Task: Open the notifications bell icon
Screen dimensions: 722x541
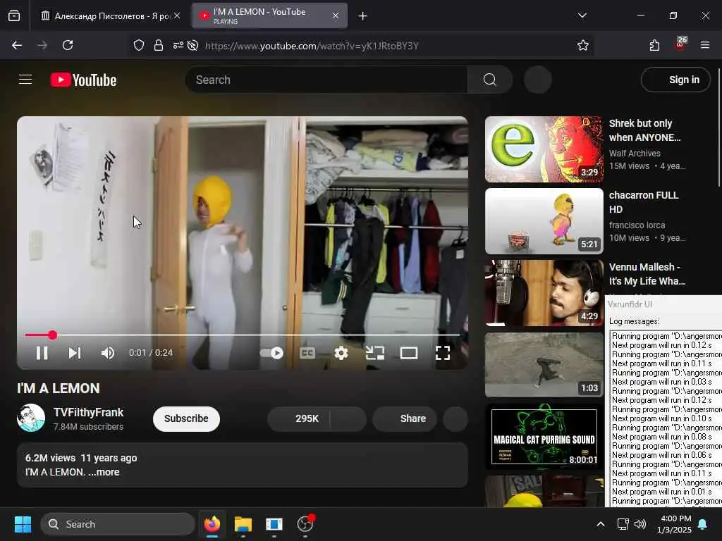Action: pyautogui.click(x=703, y=524)
